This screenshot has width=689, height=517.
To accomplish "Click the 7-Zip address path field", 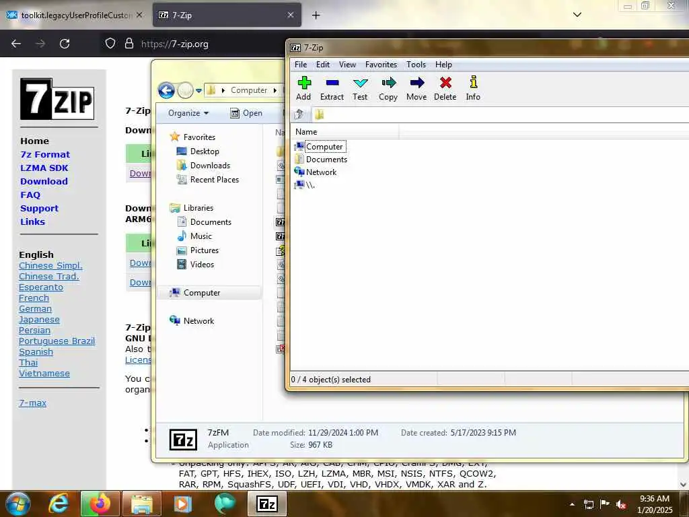I will coord(500,114).
